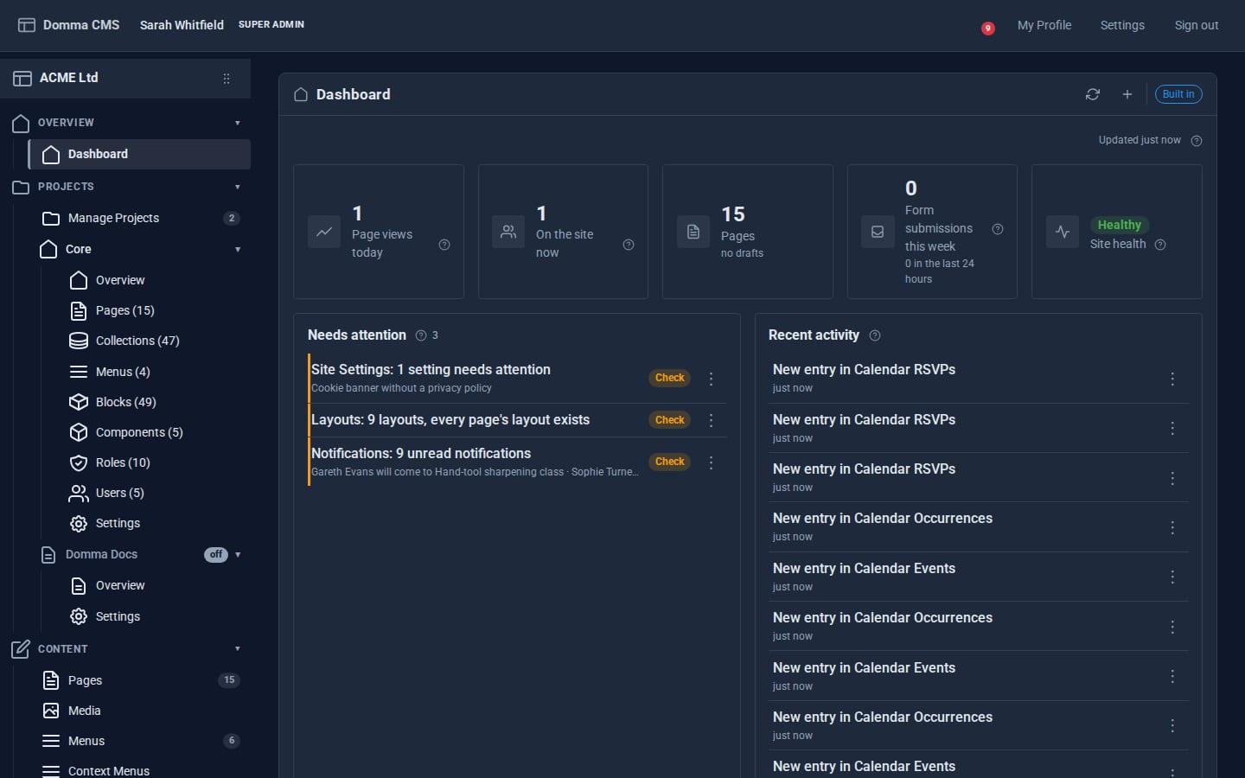Click Sign out
This screenshot has height=778, width=1245.
pos(1197,25)
